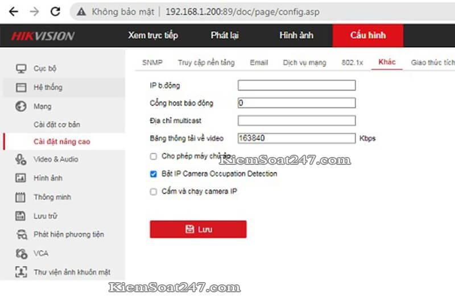
Task: Select the Cấu hình top menu
Action: pos(368,35)
